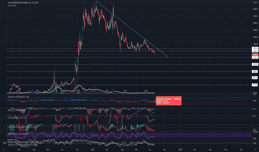259x152 pixels.
Task: Click the 1800.0 price axis value
Action: coord(255,9)
